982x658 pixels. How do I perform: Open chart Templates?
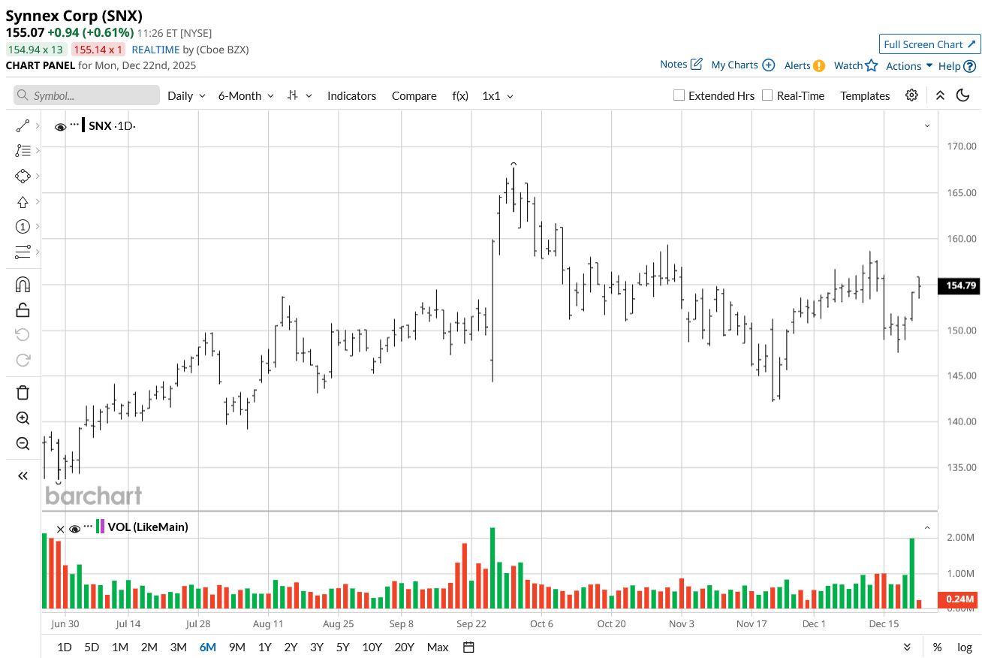(x=865, y=95)
